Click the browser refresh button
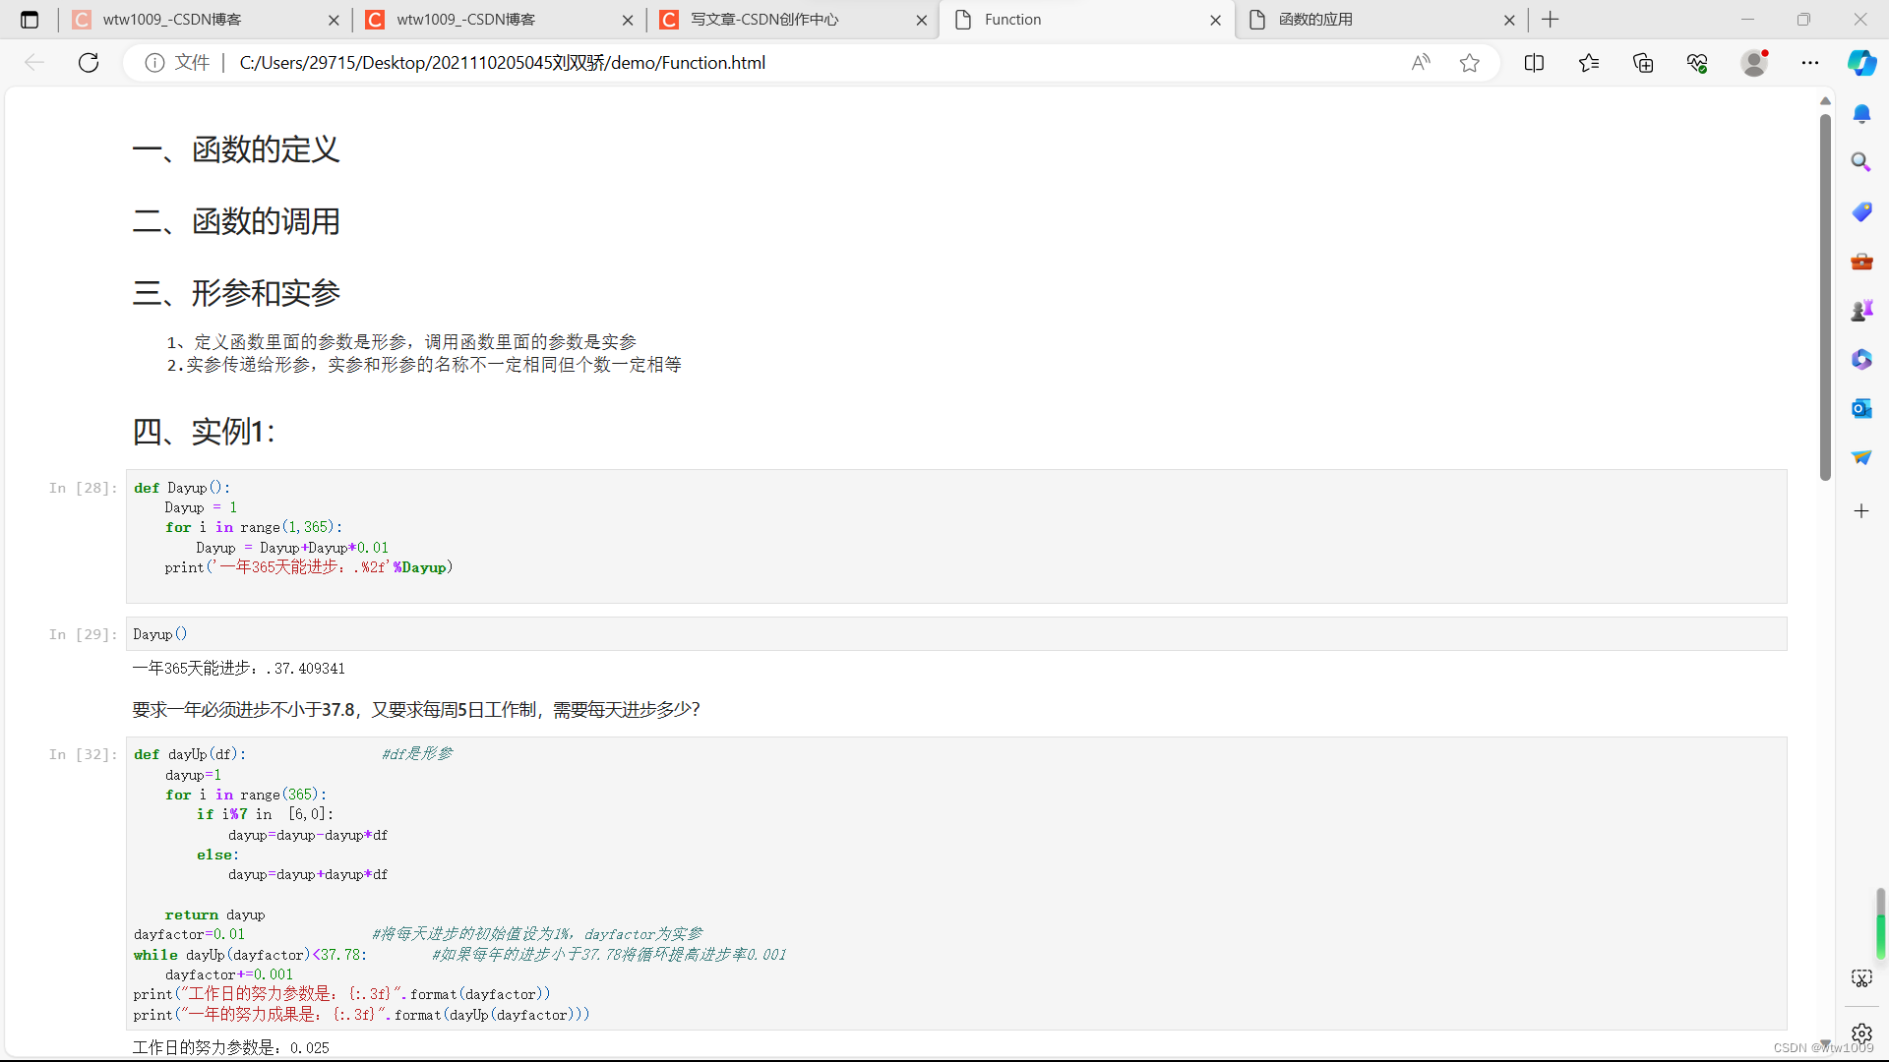The width and height of the screenshot is (1889, 1062). tap(89, 63)
